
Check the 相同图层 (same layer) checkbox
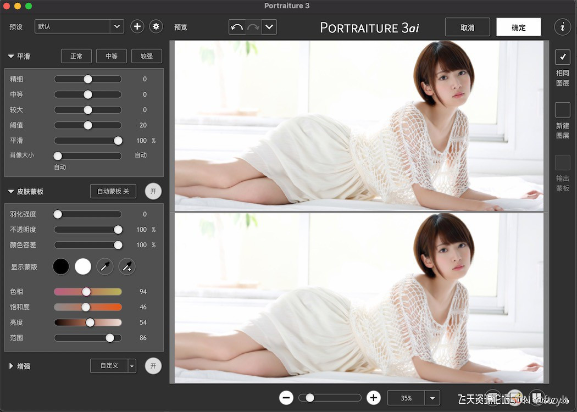point(562,57)
